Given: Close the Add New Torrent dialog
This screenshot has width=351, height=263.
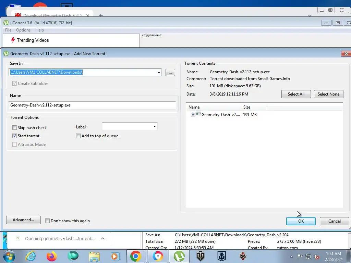Looking at the screenshot, I should coord(346,54).
